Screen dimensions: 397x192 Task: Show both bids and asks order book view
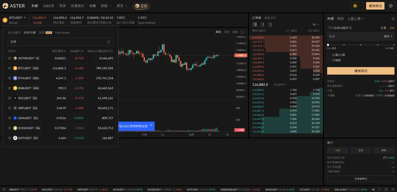coord(255,25)
